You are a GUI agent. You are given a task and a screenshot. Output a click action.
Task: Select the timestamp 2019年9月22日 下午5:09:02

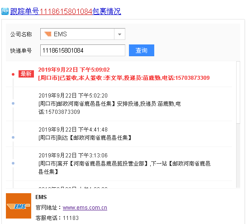(x=74, y=70)
